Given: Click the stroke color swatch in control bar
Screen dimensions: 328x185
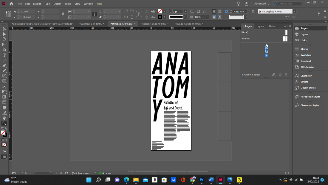Looking at the screenshot, I should click(x=160, y=17).
